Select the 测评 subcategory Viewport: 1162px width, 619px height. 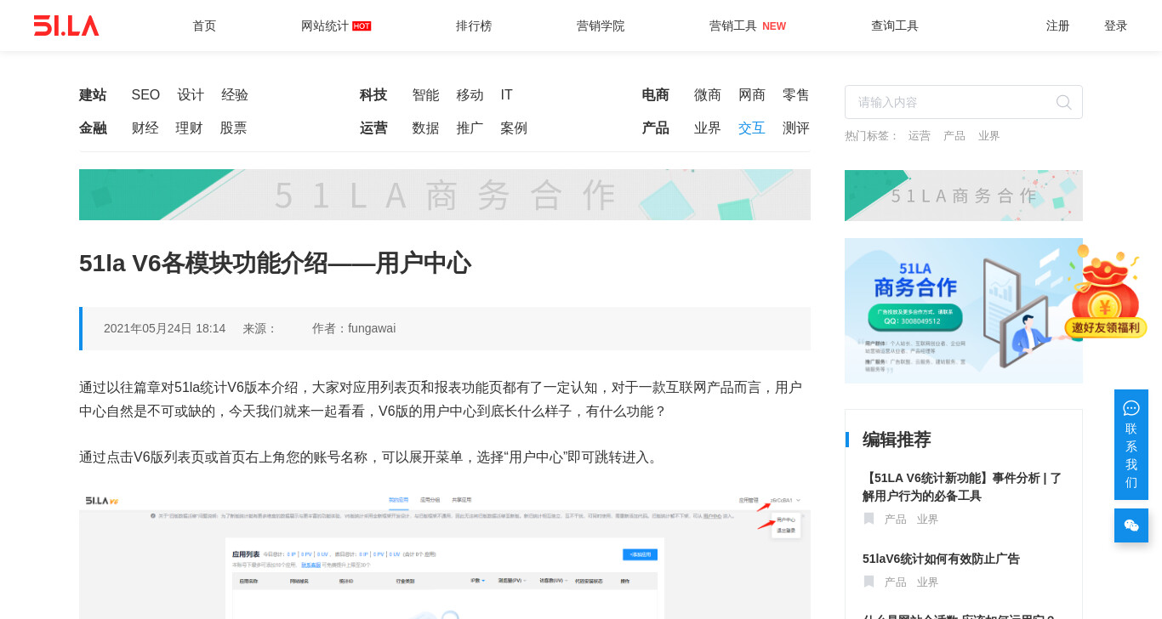tap(796, 128)
